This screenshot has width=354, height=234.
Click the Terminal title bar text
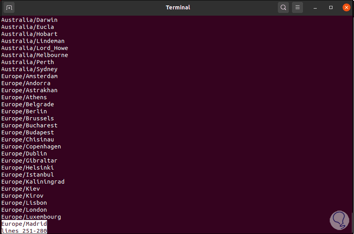click(178, 7)
